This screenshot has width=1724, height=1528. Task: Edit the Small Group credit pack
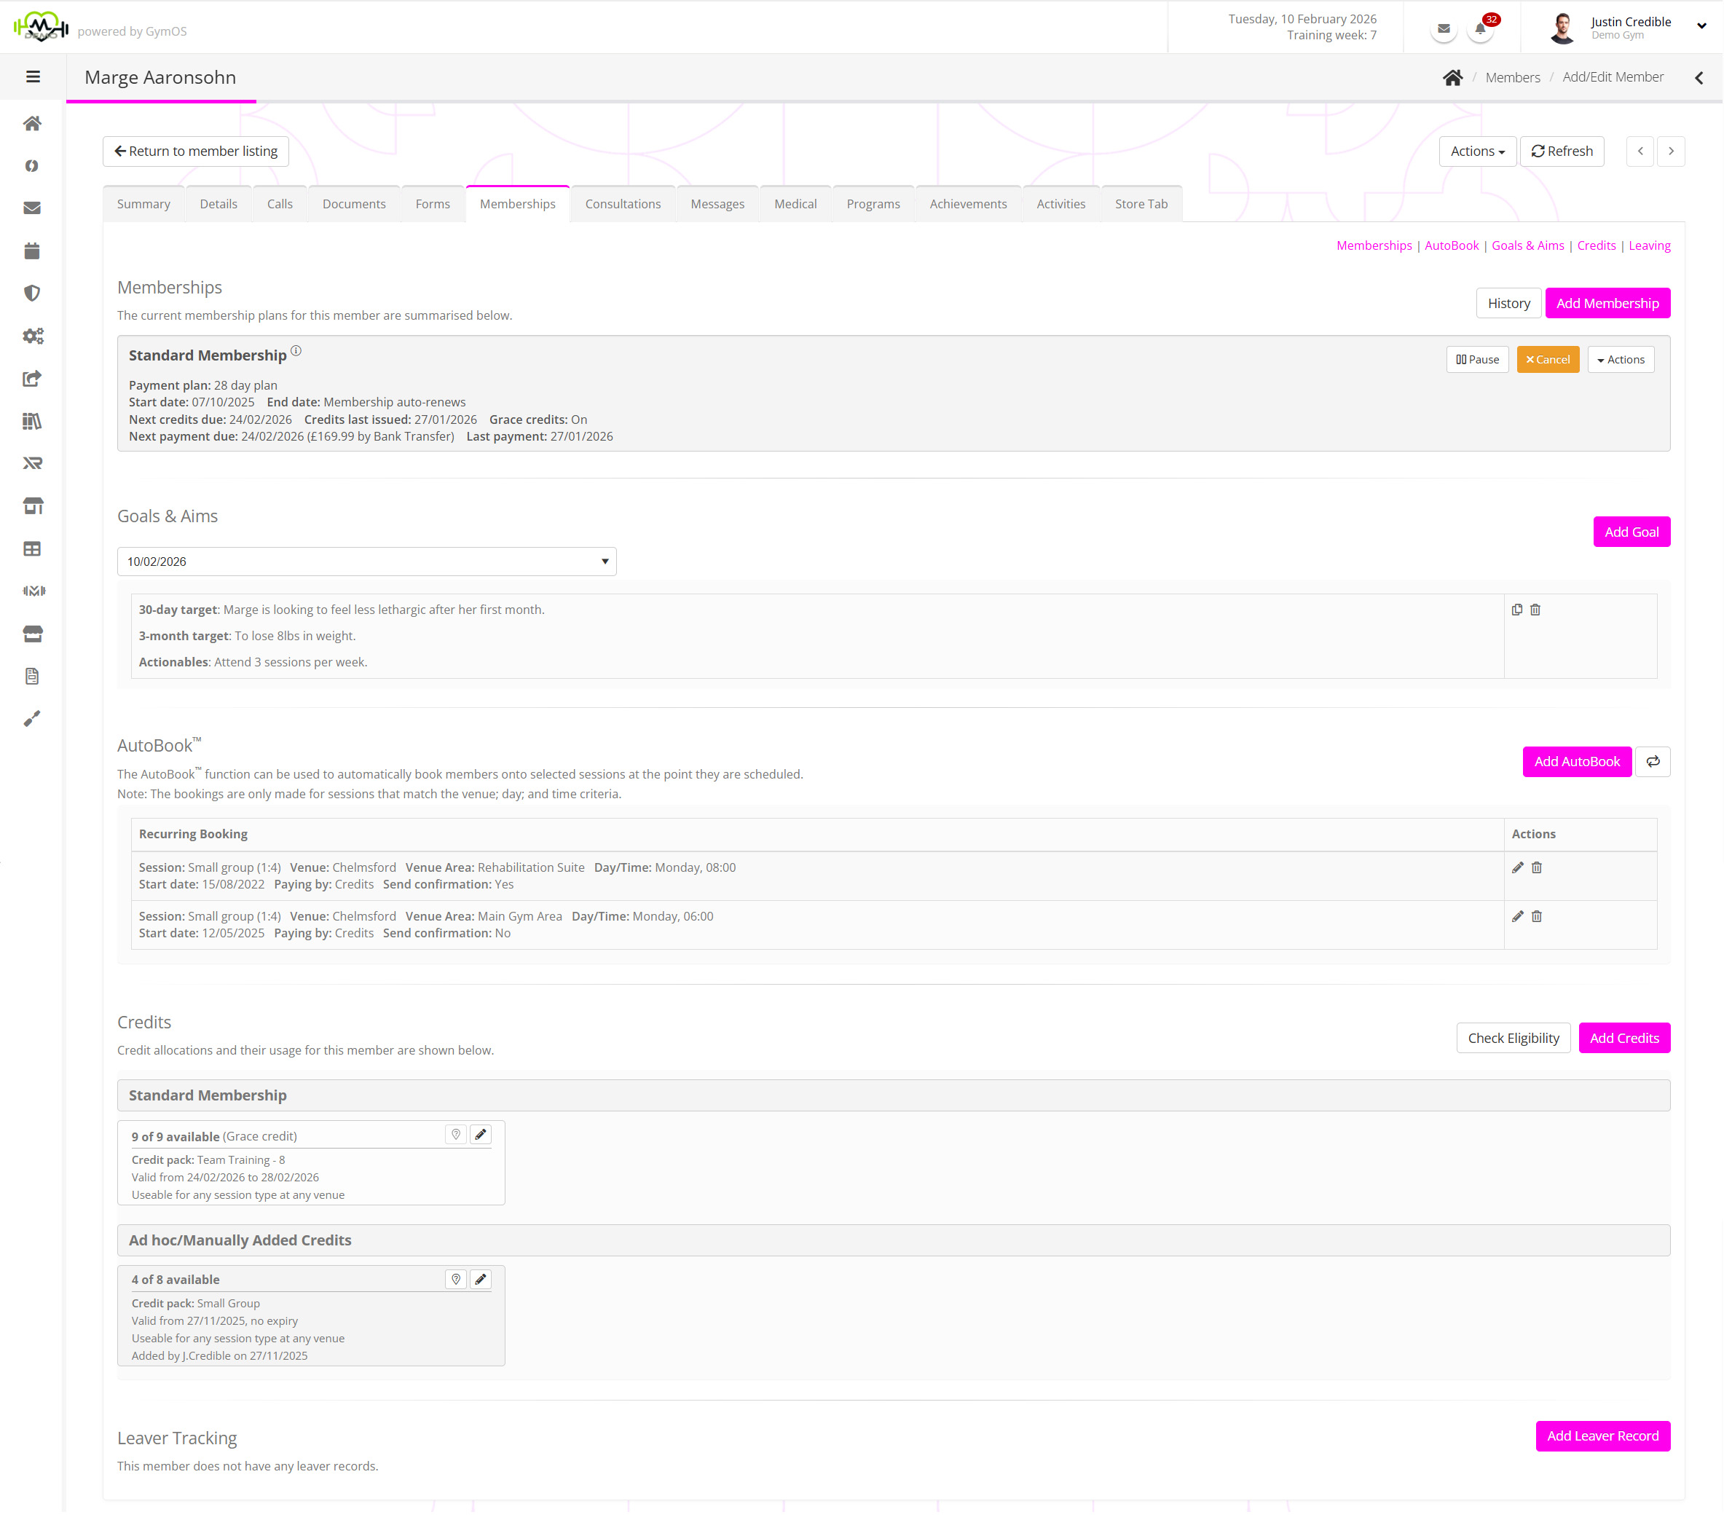click(x=481, y=1279)
